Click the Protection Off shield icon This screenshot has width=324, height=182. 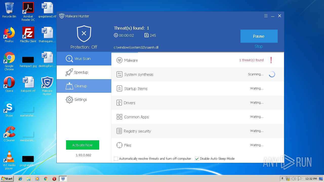click(x=84, y=34)
